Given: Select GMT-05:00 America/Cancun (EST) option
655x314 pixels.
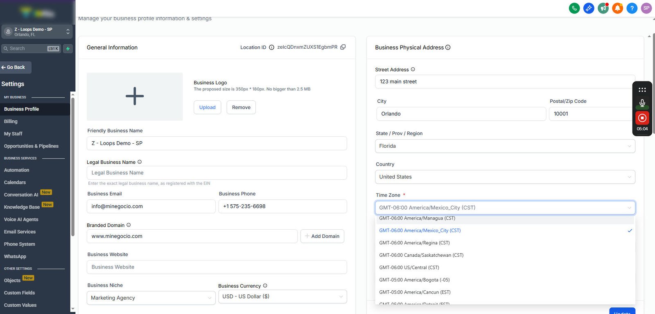Looking at the screenshot, I should (505, 292).
